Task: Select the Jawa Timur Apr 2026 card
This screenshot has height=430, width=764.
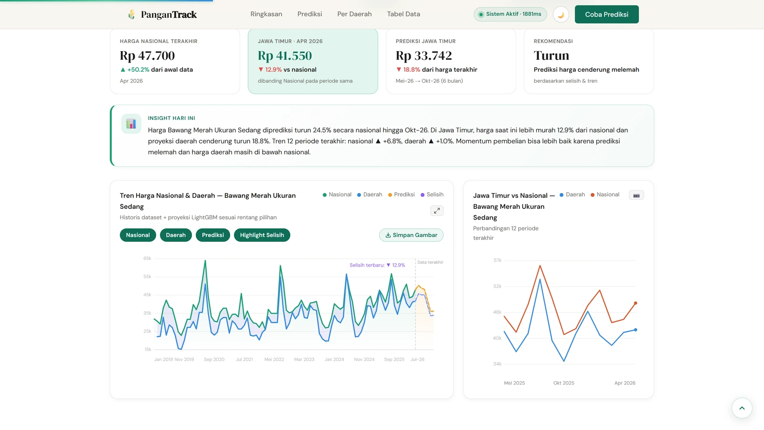Action: (313, 61)
